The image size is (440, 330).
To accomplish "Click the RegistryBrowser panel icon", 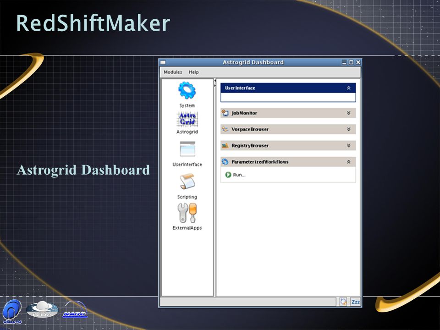I will (x=225, y=145).
